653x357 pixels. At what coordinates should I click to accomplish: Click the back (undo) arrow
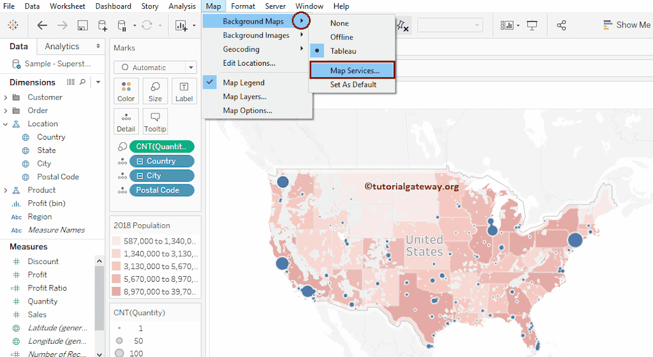pyautogui.click(x=42, y=25)
